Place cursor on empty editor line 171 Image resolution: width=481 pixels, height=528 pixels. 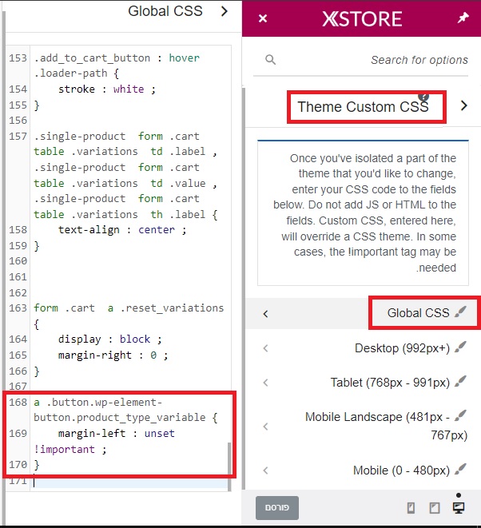click(x=129, y=482)
